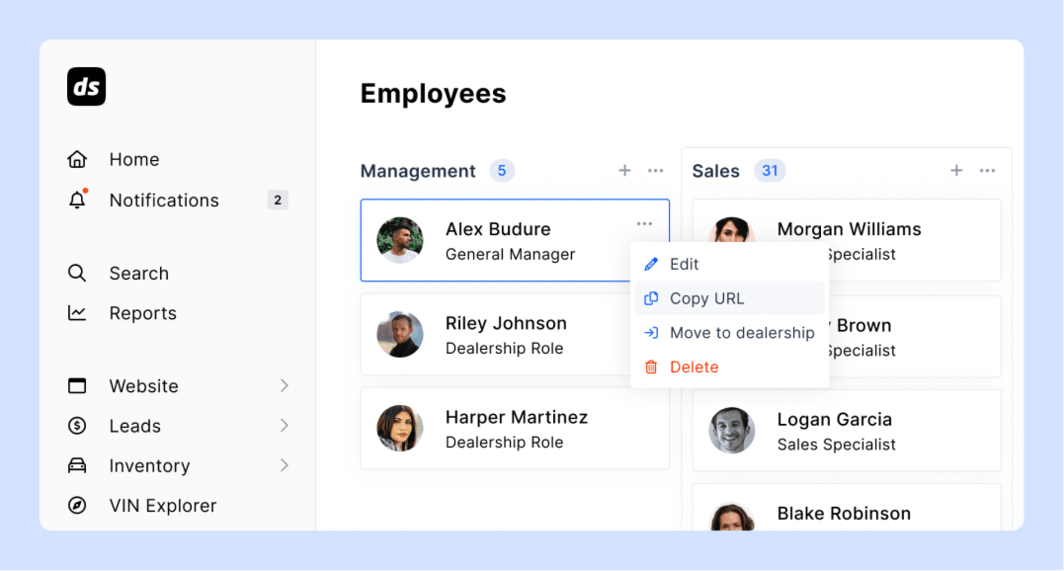
Task: Expand the Website submenu chevron
Action: (x=284, y=385)
